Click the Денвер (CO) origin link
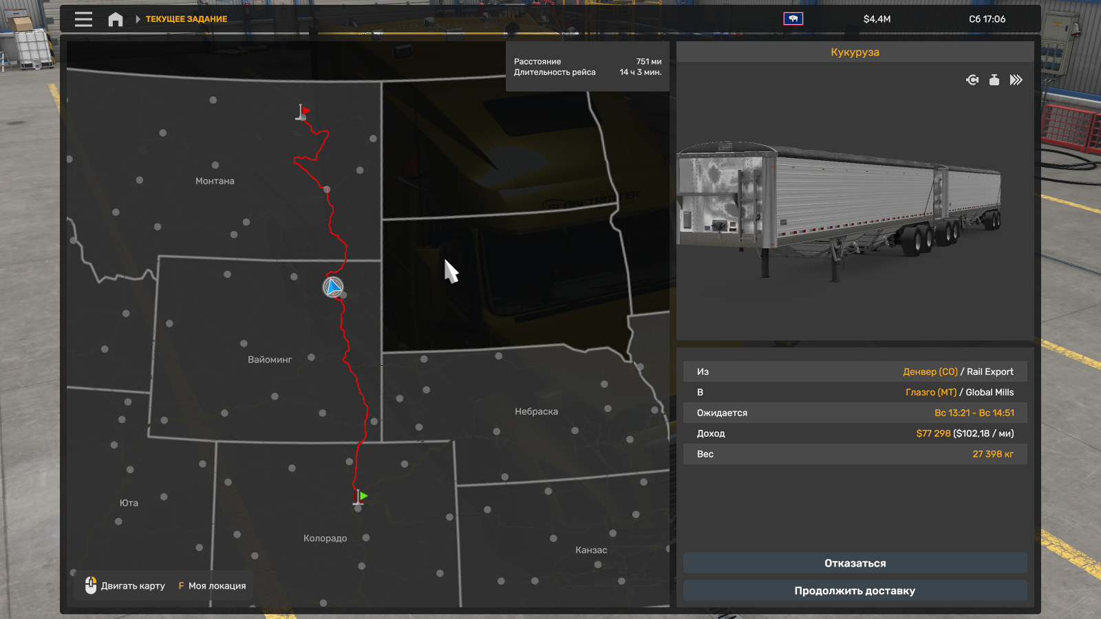Viewport: 1101px width, 619px height. click(930, 371)
